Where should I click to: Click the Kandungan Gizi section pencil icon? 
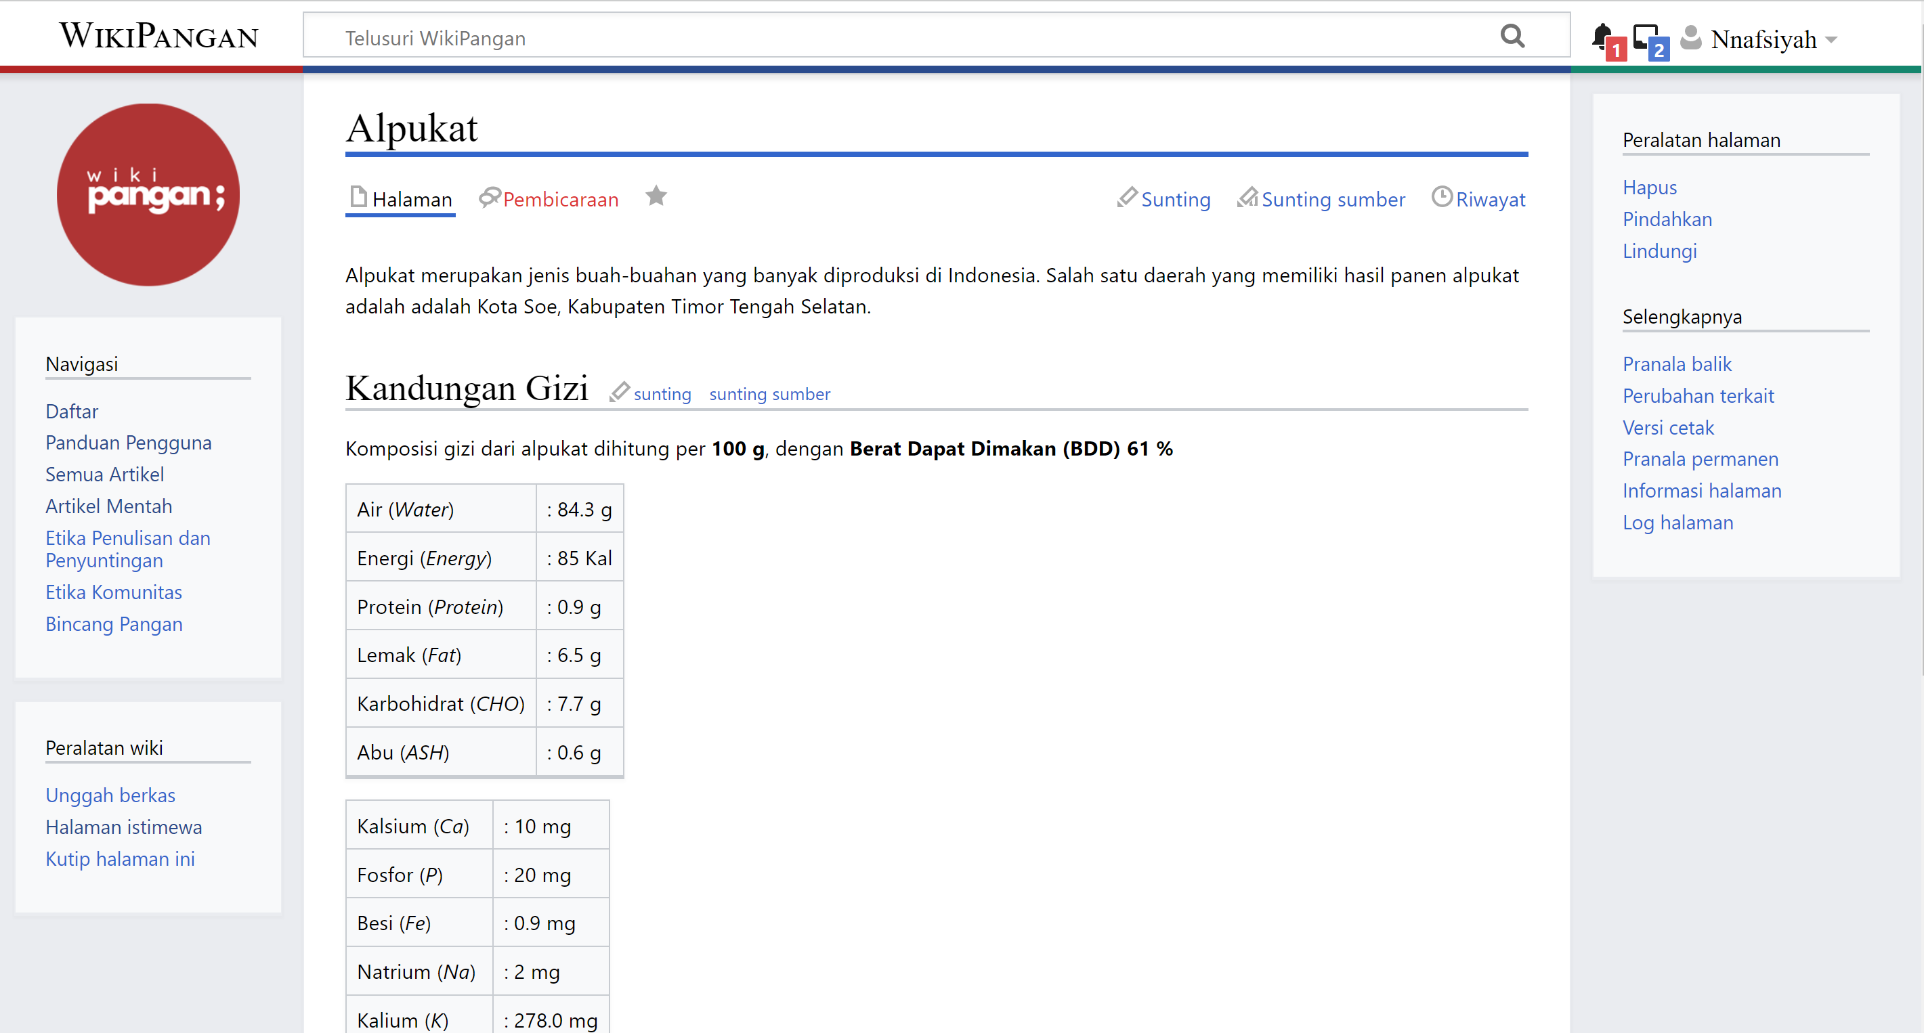(619, 392)
